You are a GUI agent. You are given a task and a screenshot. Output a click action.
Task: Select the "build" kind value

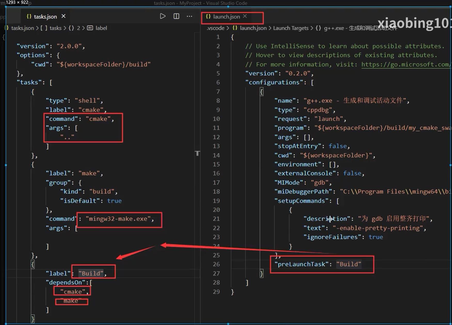point(102,191)
